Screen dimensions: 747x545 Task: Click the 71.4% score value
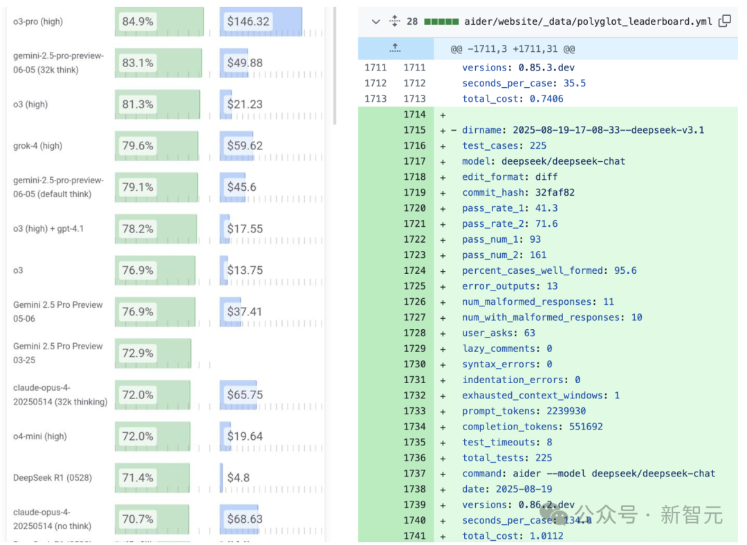[138, 478]
